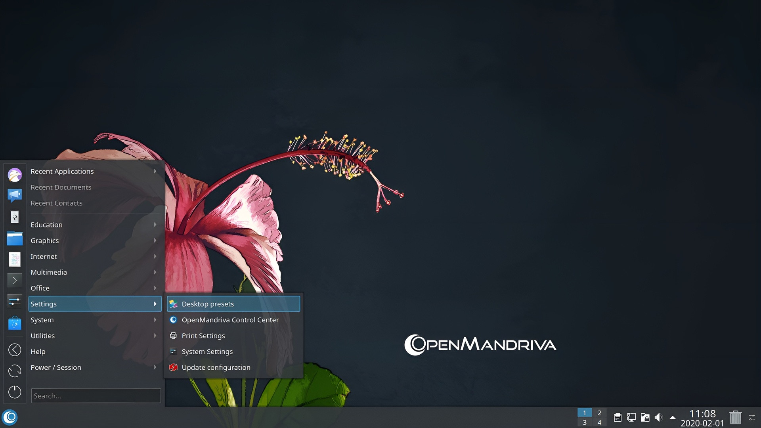Click the sliders System Settings icon in sidebar

15,301
